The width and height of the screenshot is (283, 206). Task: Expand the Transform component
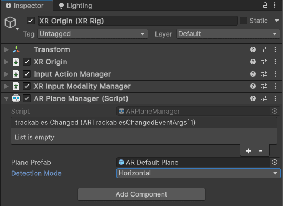pyautogui.click(x=7, y=49)
